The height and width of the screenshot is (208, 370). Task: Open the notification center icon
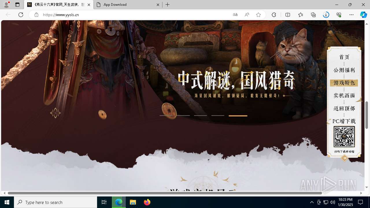(360, 202)
